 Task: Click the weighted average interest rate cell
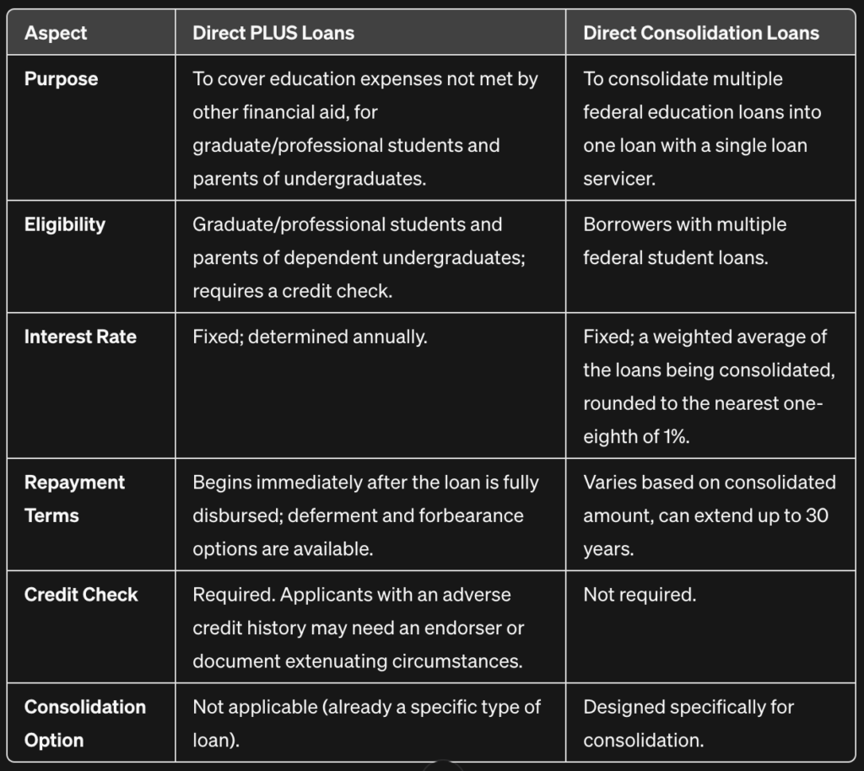point(710,385)
